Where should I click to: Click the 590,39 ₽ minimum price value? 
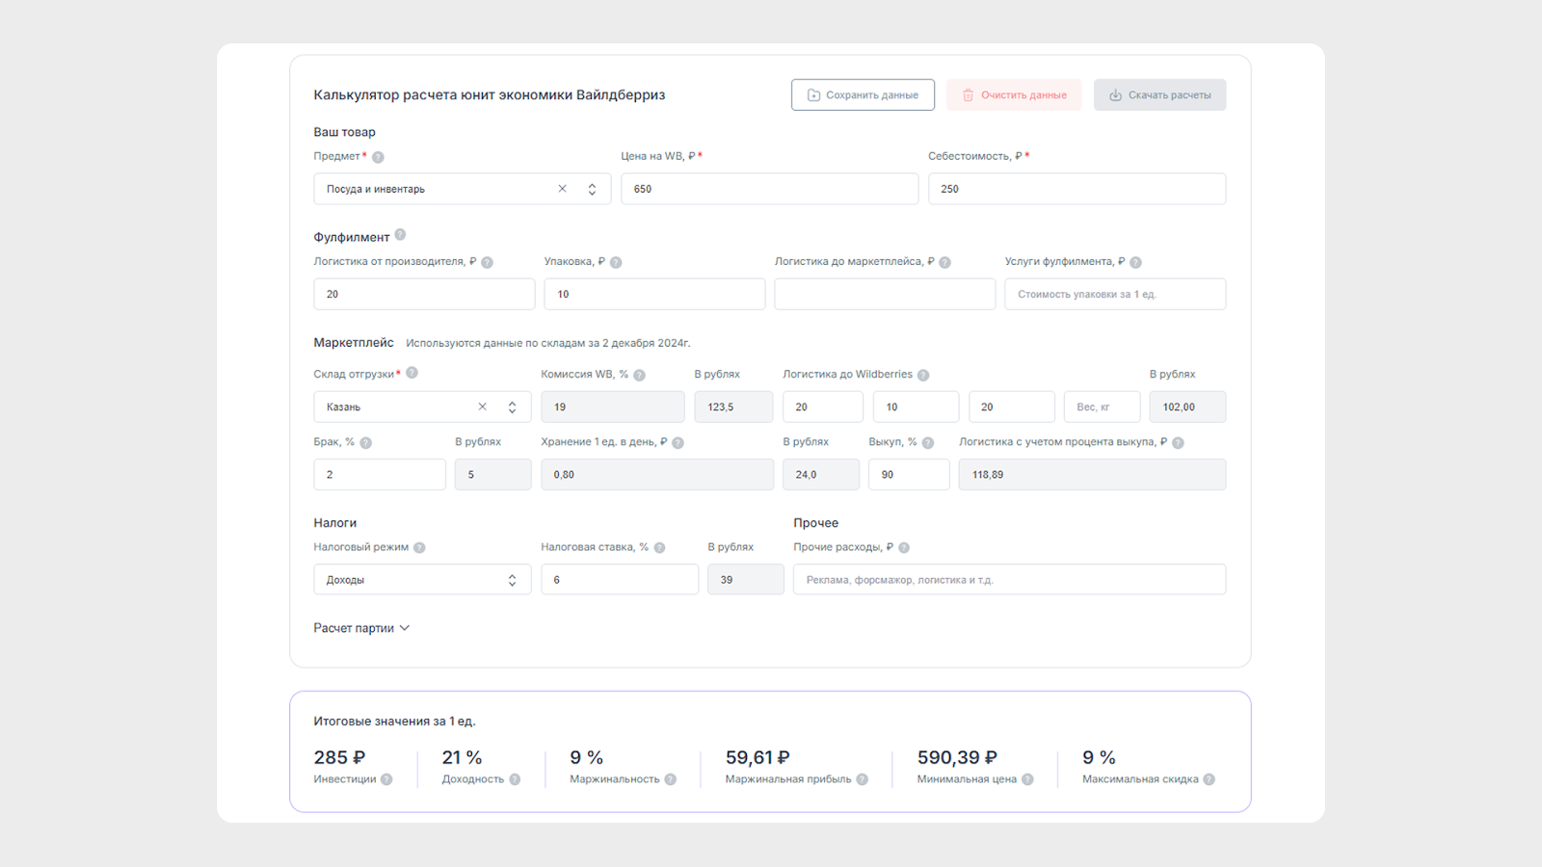pyautogui.click(x=957, y=758)
